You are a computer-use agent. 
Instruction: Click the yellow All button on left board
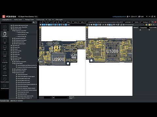coord(40,27)
